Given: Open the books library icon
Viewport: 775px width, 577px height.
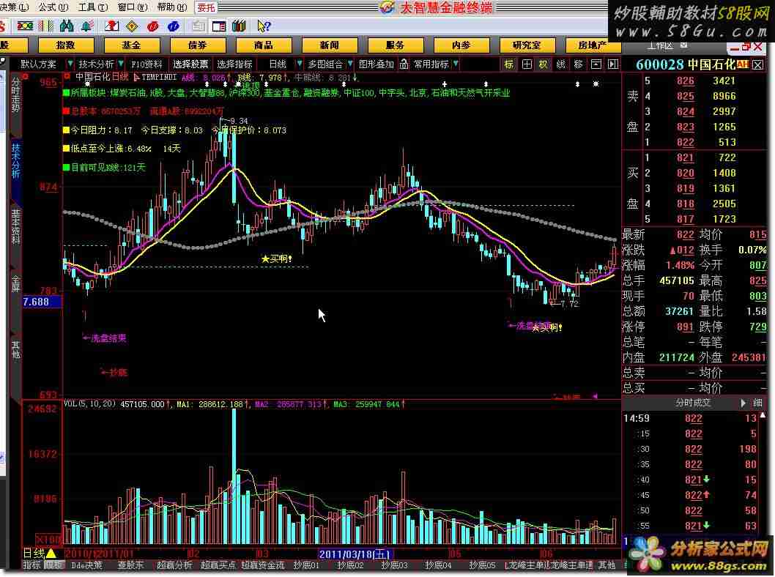Looking at the screenshot, I should click(x=239, y=26).
